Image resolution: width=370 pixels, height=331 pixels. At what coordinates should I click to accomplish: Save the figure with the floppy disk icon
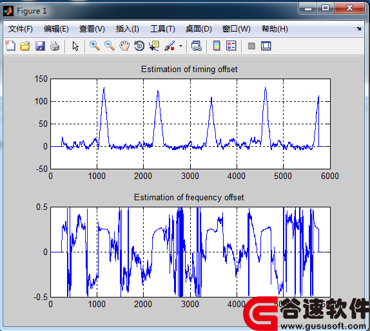tap(40, 46)
